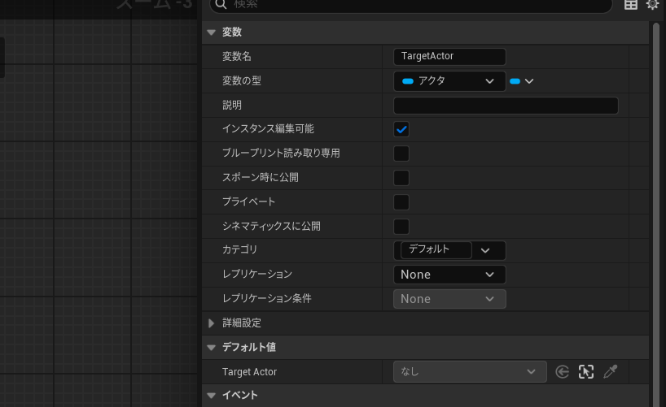
Task: Click the アクタ type blue pin icon
Action: (x=408, y=81)
